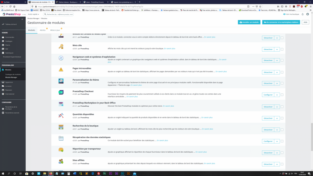Tick the PrestaShop Marketplace module checkbox
The width and height of the screenshot is (313, 176).
tap(282, 107)
